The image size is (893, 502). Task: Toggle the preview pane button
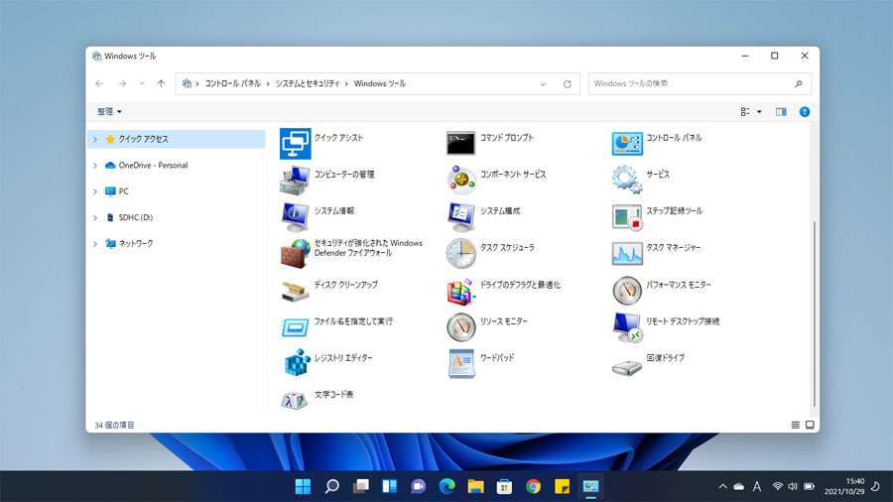click(781, 111)
